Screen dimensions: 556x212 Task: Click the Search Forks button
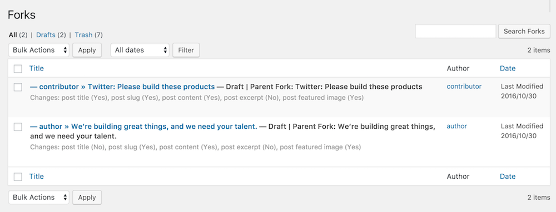point(524,31)
